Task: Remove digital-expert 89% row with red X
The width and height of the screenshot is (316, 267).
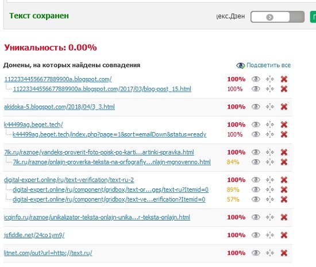Action: 284,189
